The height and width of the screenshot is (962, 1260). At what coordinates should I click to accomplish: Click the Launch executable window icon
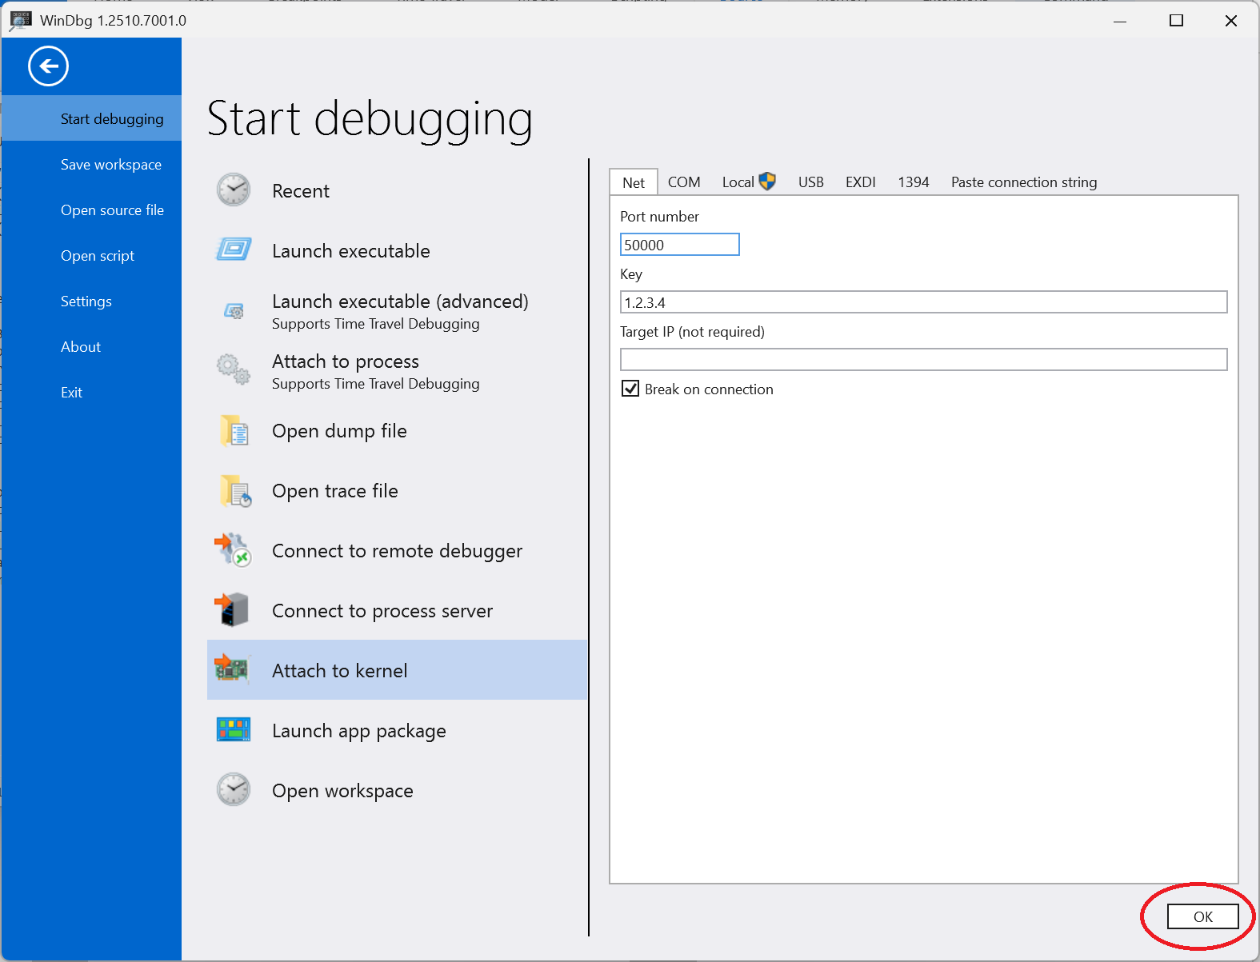(234, 249)
